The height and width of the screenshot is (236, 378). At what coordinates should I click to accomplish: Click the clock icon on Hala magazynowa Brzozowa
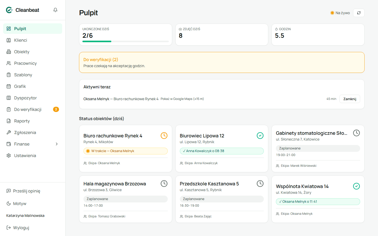point(164,184)
